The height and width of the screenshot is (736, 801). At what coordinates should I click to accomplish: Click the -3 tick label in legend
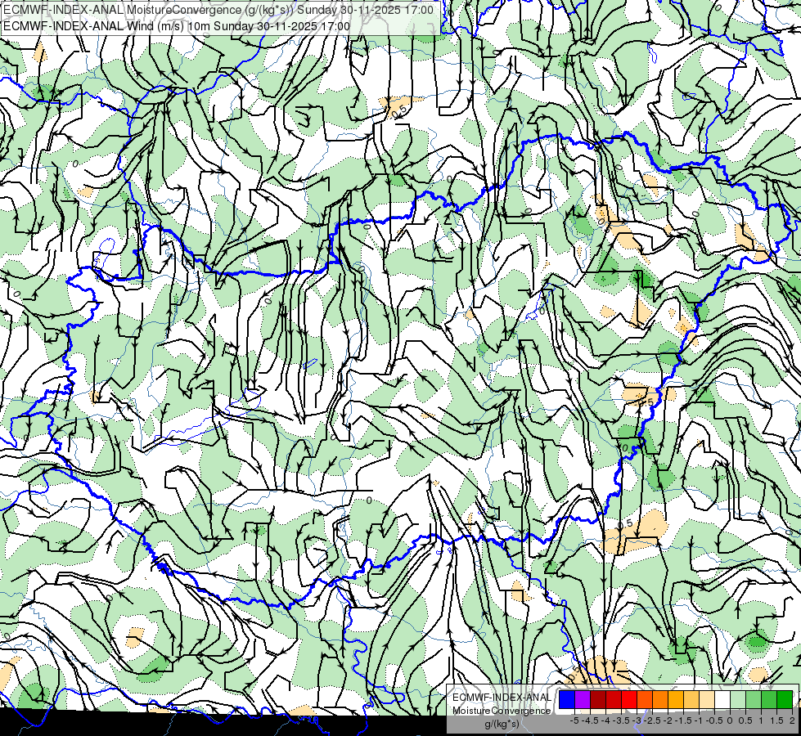[x=637, y=720]
